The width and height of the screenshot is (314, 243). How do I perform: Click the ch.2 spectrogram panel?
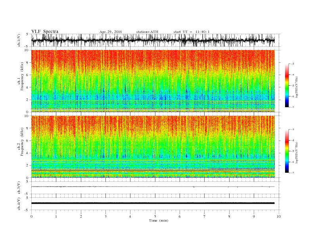pyautogui.click(x=153, y=147)
